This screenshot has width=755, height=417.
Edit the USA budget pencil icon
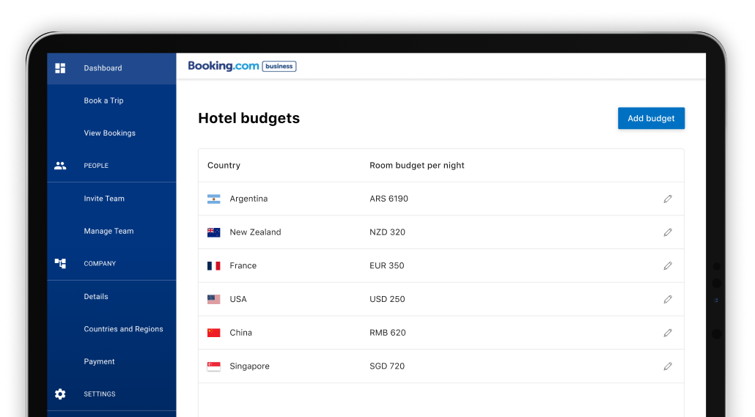click(x=667, y=300)
